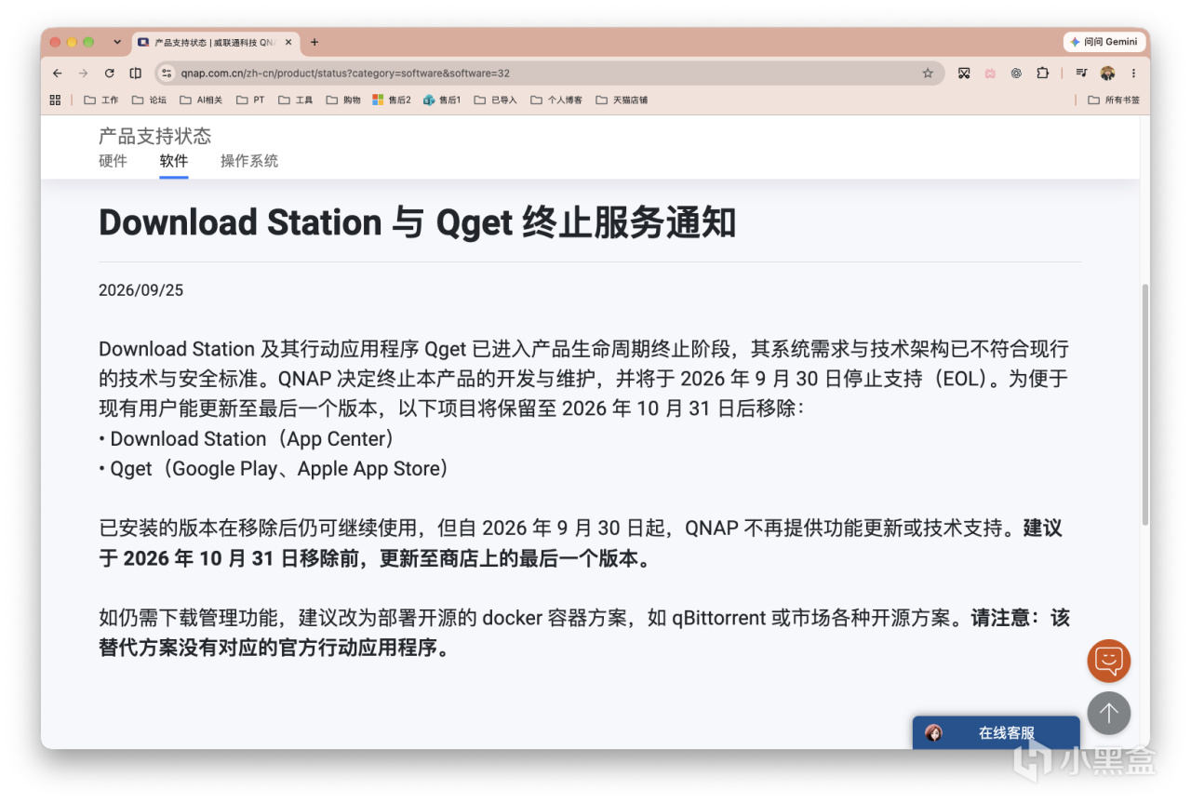Viewport: 1191px width, 803px height.
Task: Open the Chrome profile avatar
Action: click(x=1107, y=74)
